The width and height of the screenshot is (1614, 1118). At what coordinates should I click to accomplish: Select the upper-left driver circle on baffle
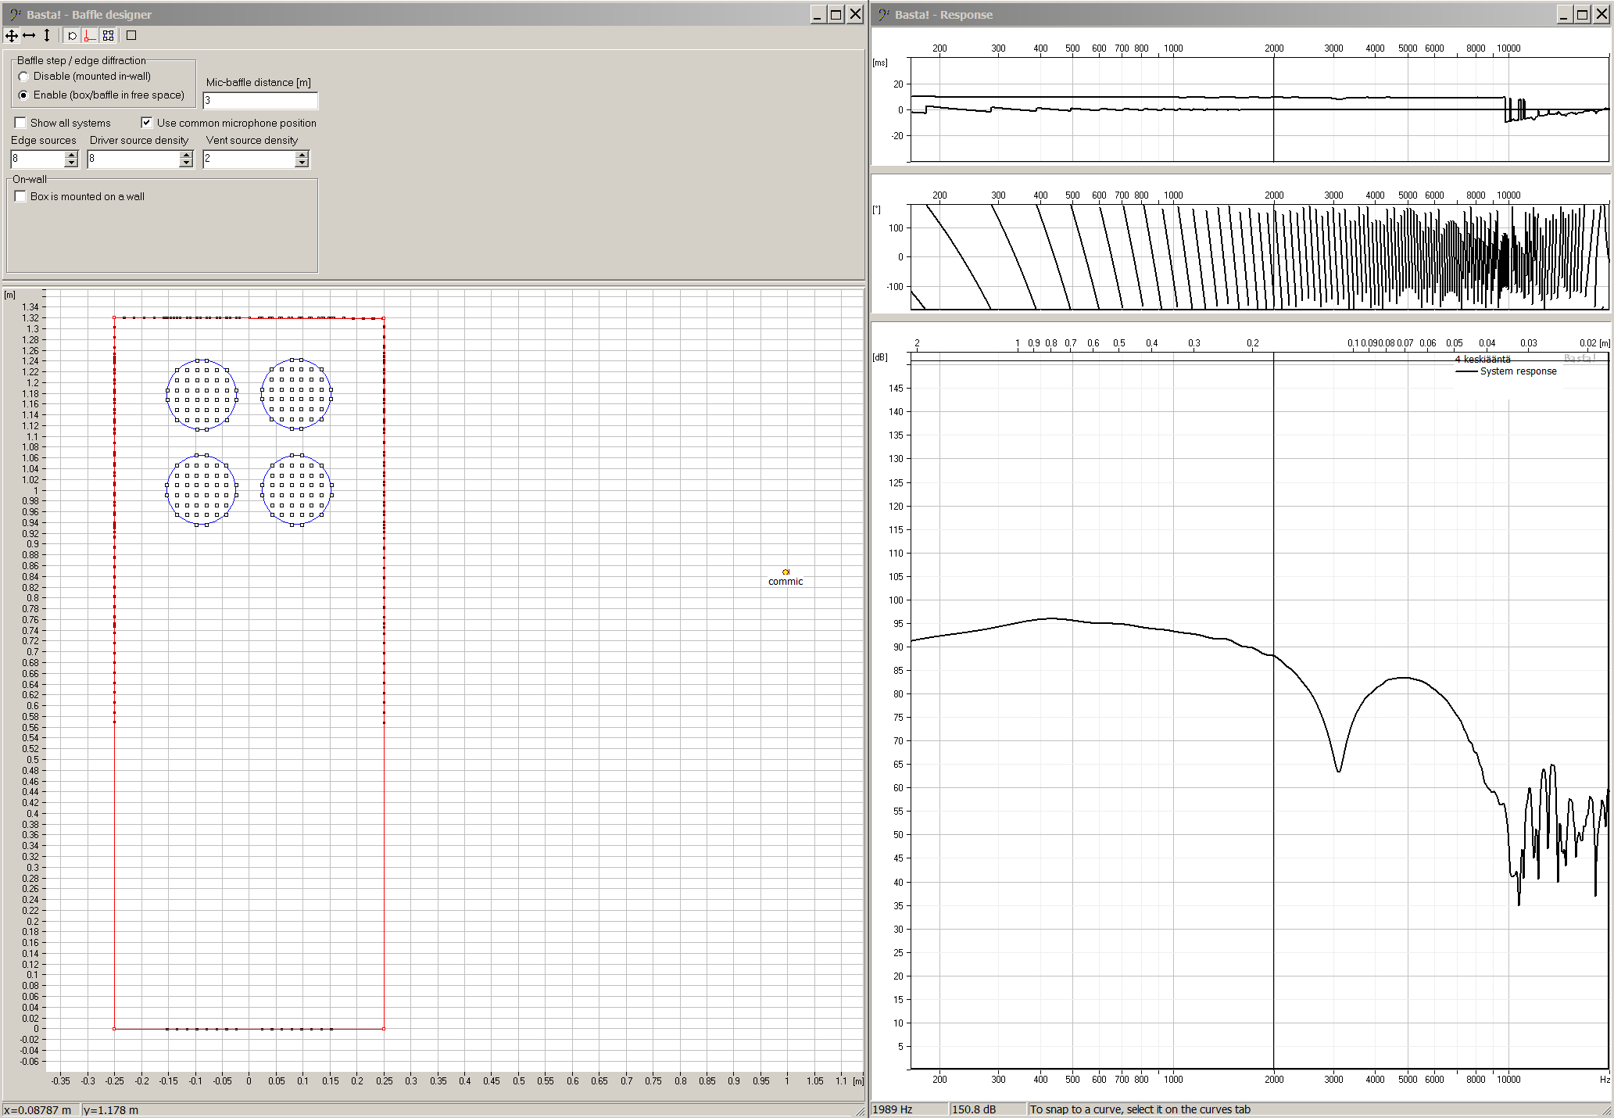202,395
